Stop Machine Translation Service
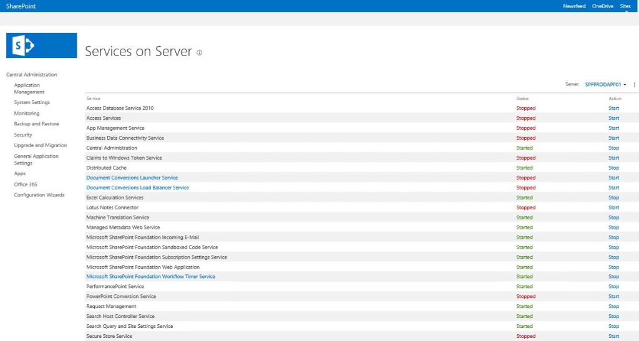 click(614, 218)
